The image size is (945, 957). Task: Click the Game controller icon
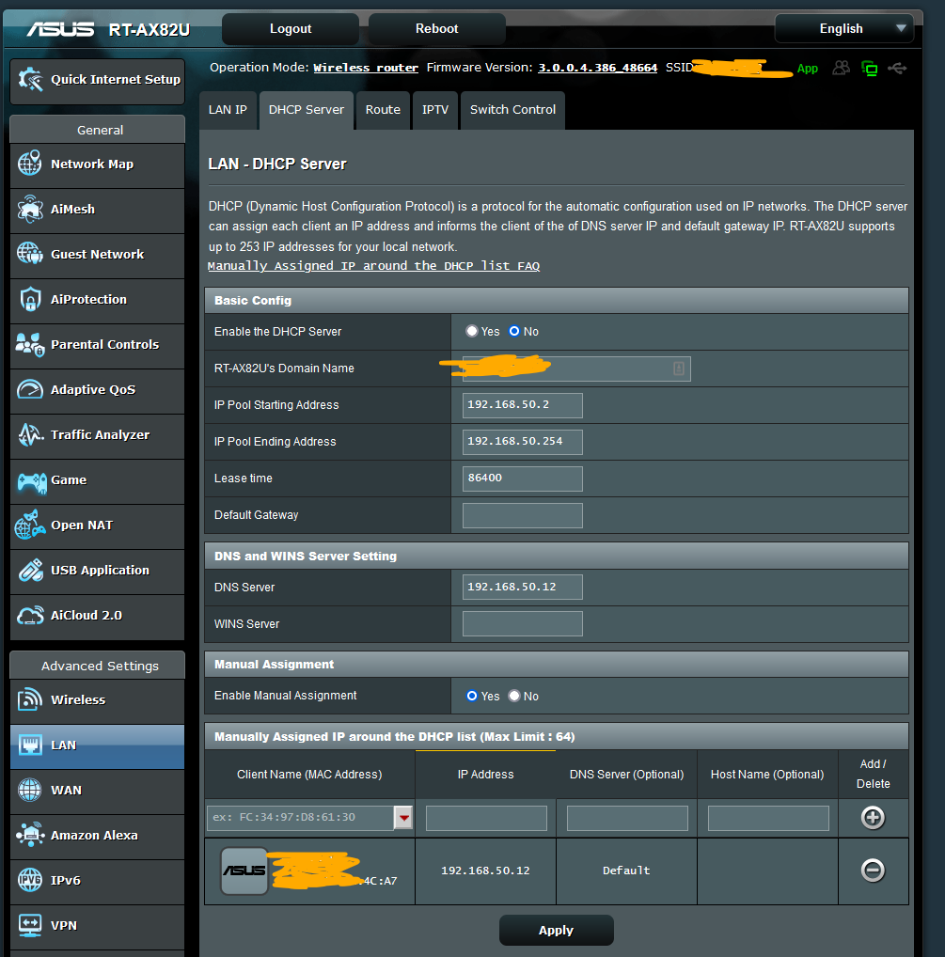point(30,480)
